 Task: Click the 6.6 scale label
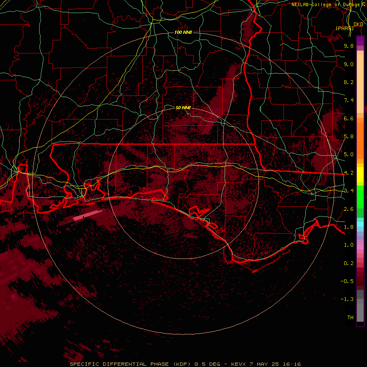pyautogui.click(x=349, y=118)
